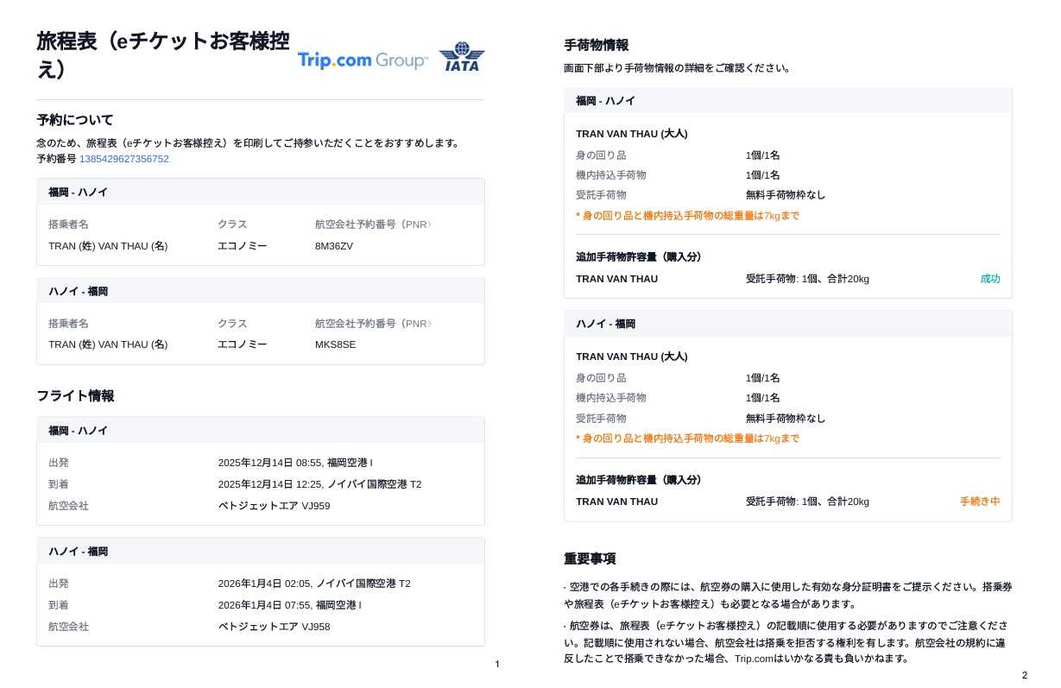Open booking number 1385429627356752 link

pyautogui.click(x=124, y=159)
